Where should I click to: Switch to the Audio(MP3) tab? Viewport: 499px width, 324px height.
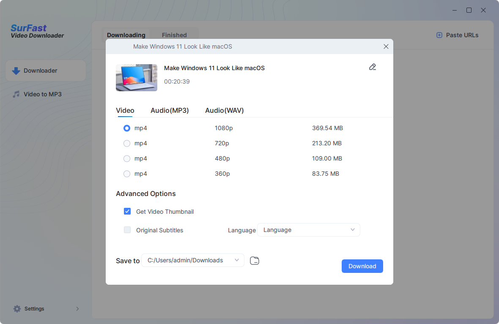170,110
